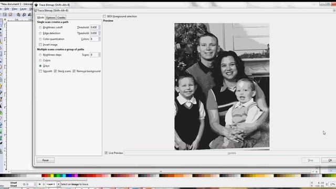Click the zoom percentage field
Screen dimensions: 336x189
click(x=332, y=184)
